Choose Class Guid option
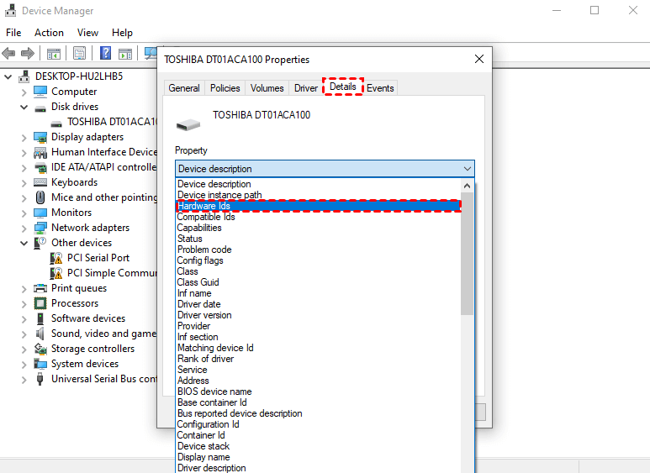The width and height of the screenshot is (650, 473). coord(318,282)
